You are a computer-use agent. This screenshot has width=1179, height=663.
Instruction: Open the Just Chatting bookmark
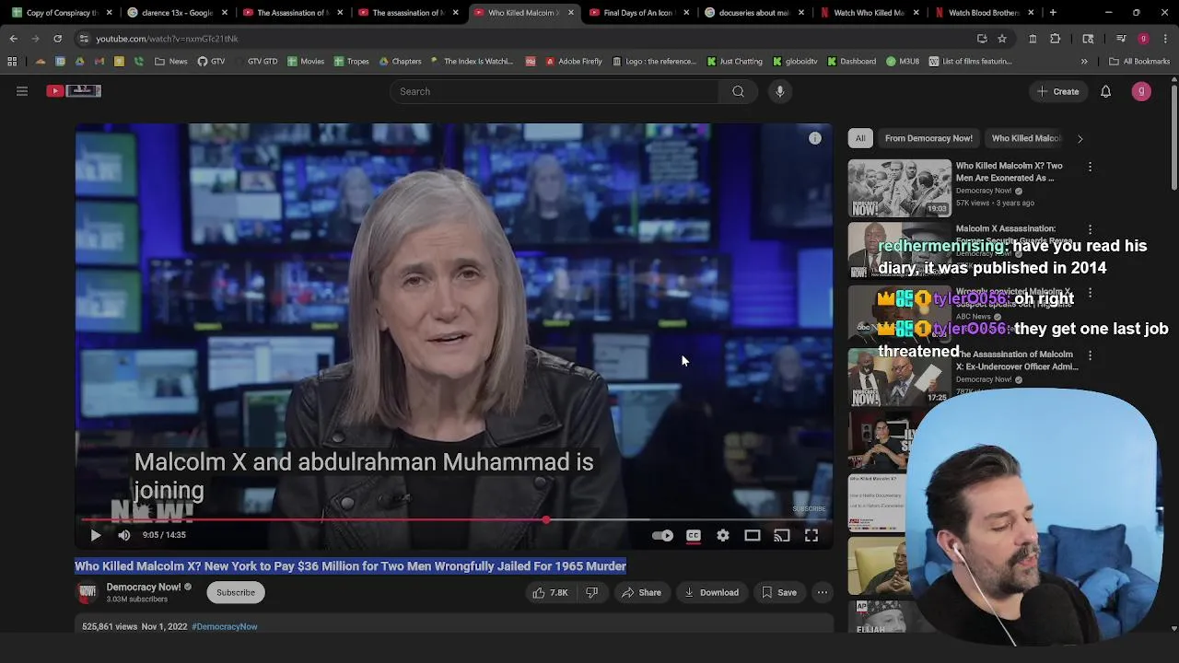tap(735, 62)
